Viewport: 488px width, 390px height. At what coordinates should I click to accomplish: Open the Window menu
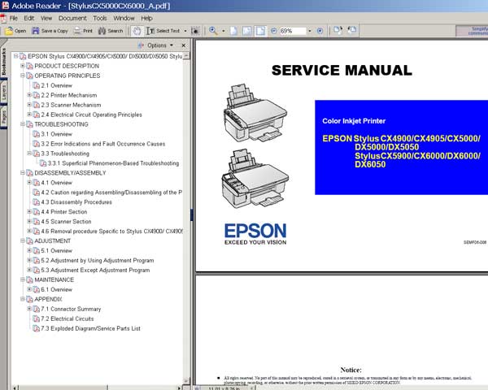coord(124,18)
